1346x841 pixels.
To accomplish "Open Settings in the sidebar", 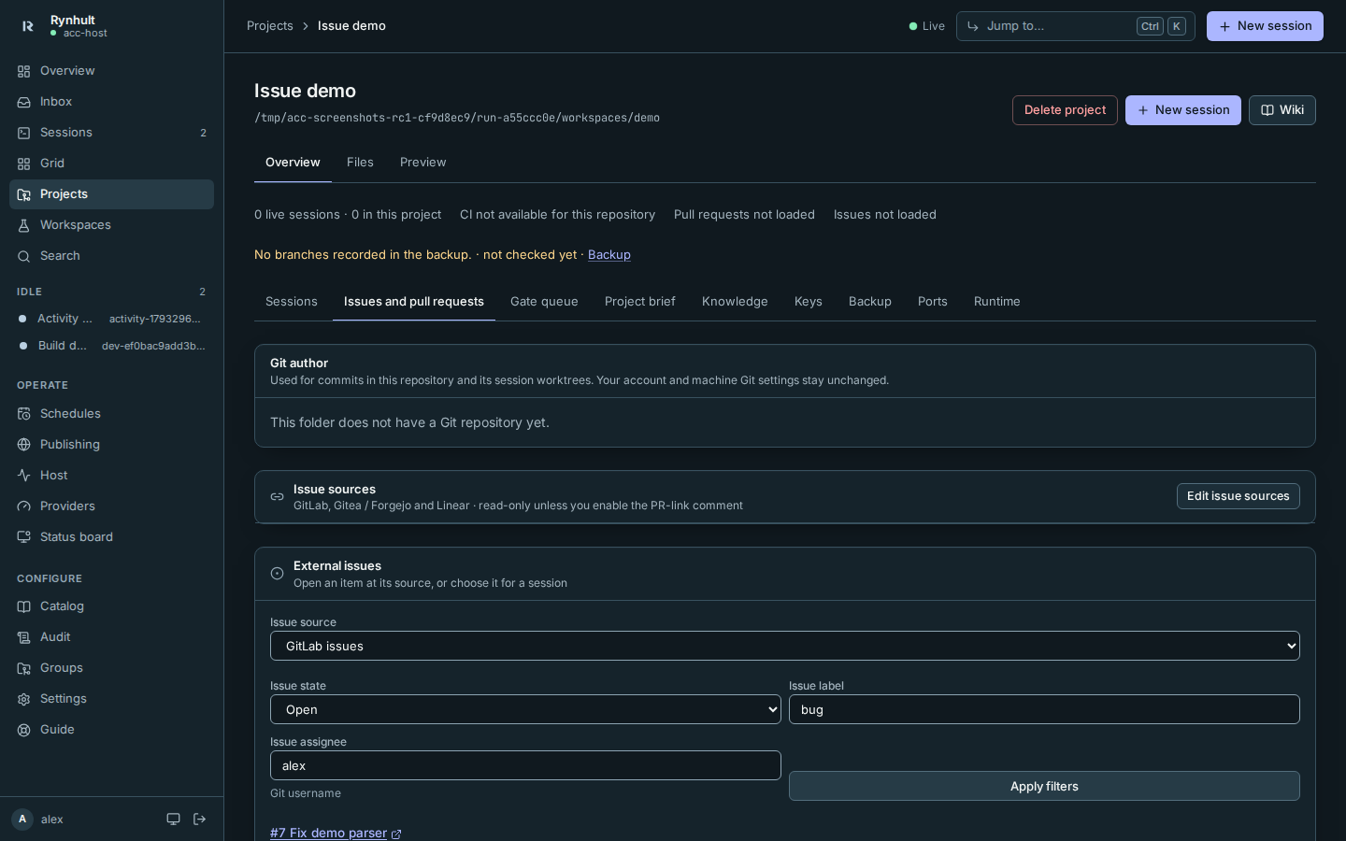I will [x=111, y=699].
